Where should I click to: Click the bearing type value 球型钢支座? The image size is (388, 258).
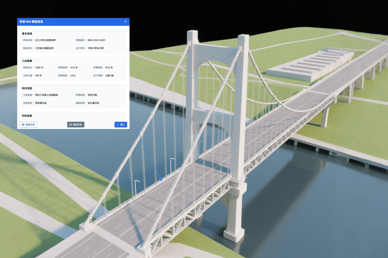click(x=41, y=103)
